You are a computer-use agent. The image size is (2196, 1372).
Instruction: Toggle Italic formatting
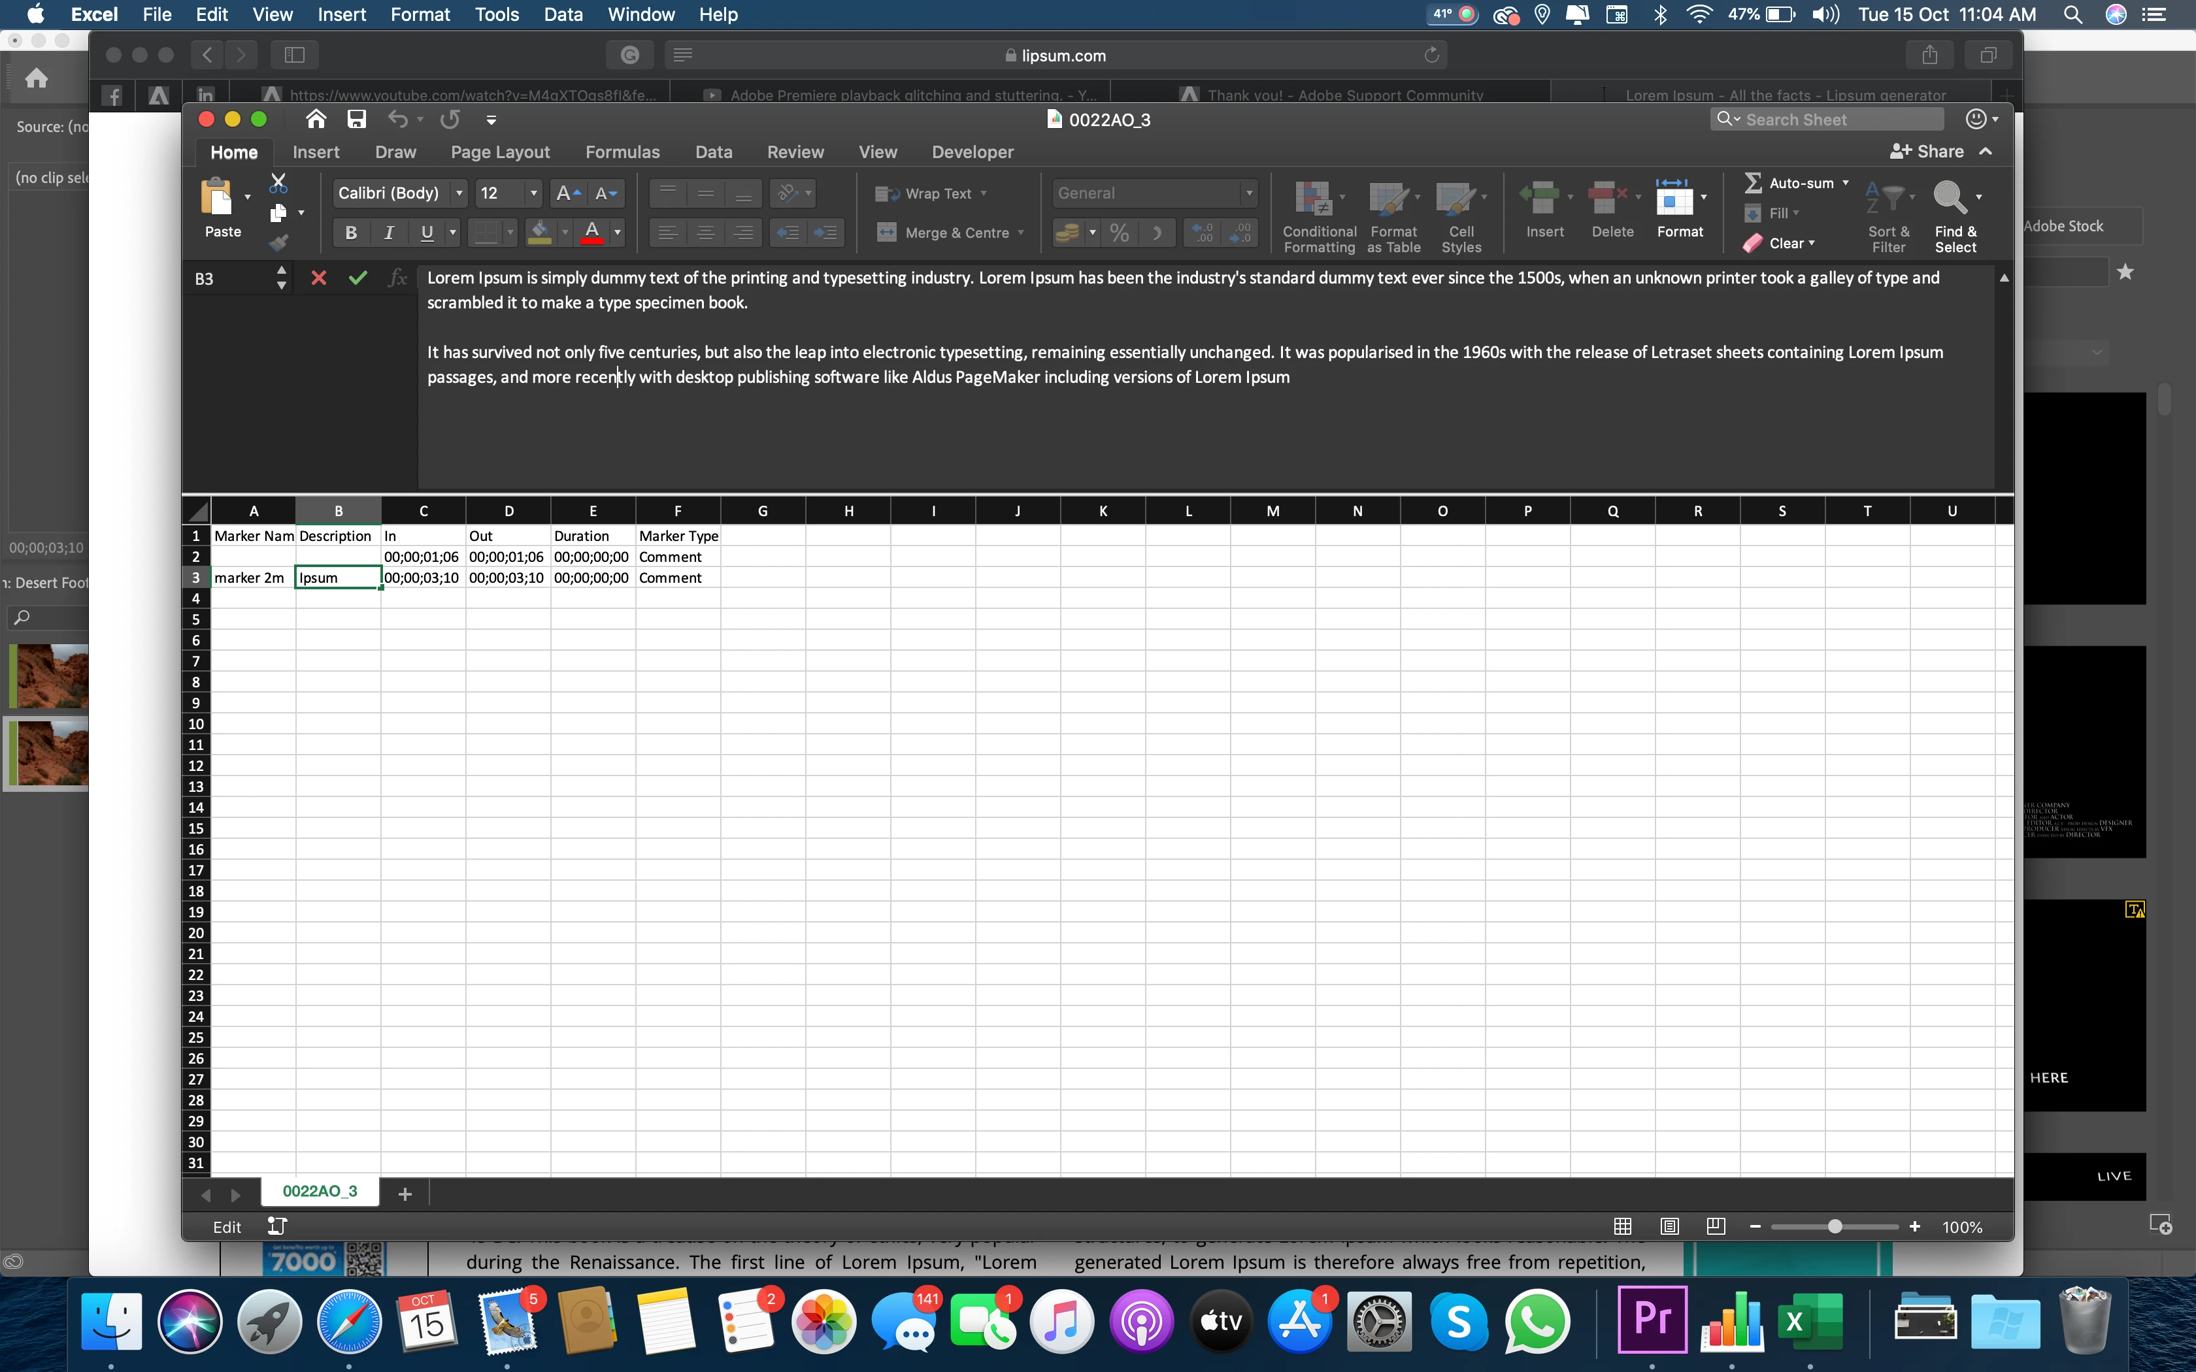(x=390, y=233)
